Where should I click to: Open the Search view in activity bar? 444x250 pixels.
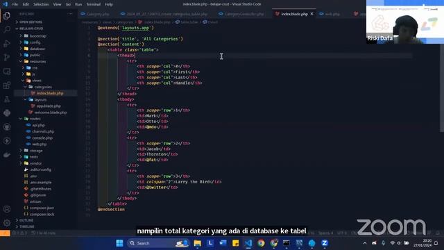[x=7, y=29]
